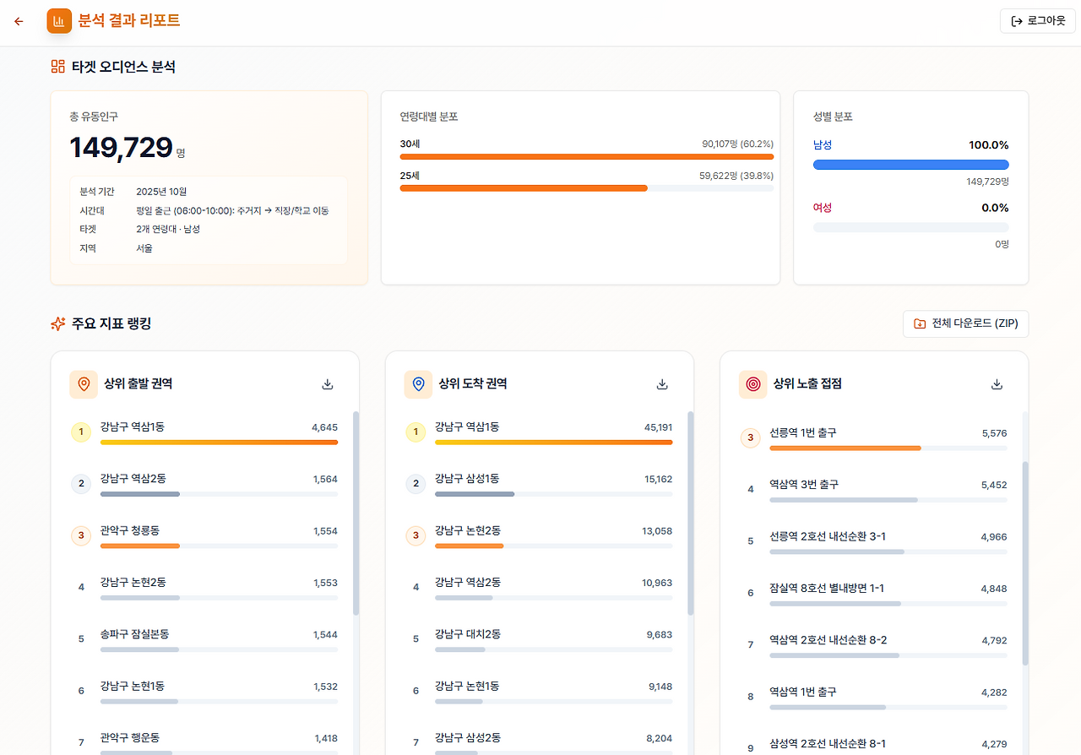1081x755 pixels.
Task: Click 59,622명 (39.8%) age figure
Action: pos(736,176)
